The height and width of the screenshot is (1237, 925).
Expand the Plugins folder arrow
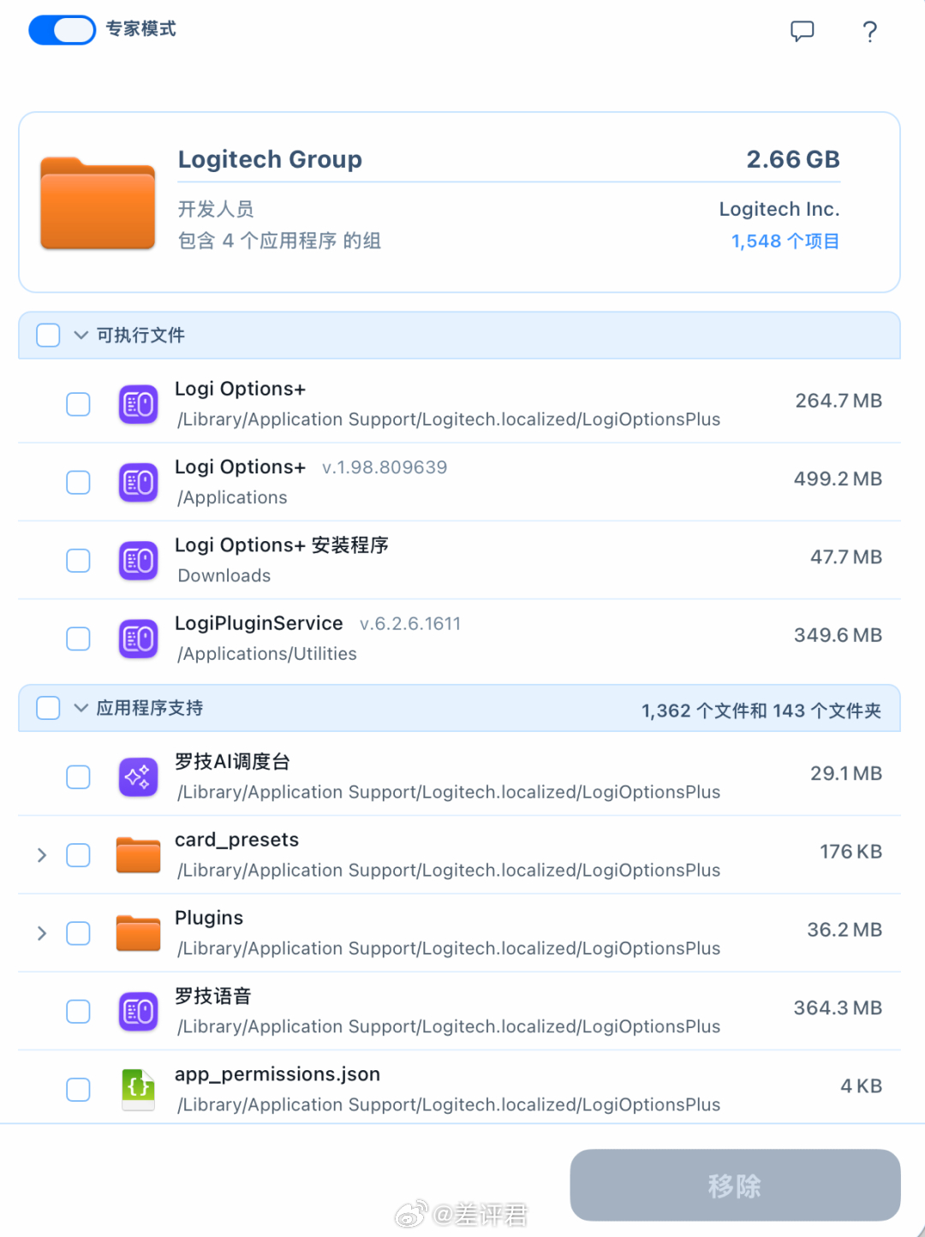coord(42,933)
